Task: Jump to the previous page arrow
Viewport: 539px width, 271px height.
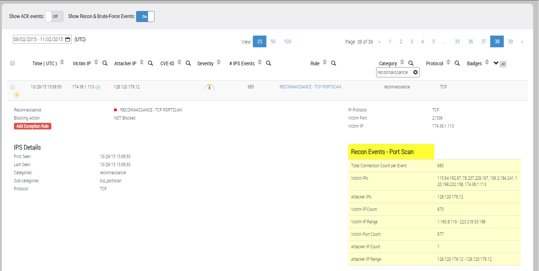Action: (379, 42)
